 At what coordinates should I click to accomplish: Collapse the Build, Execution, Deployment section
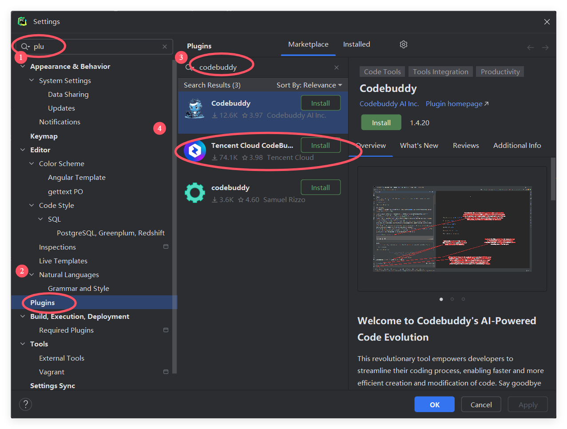click(23, 316)
